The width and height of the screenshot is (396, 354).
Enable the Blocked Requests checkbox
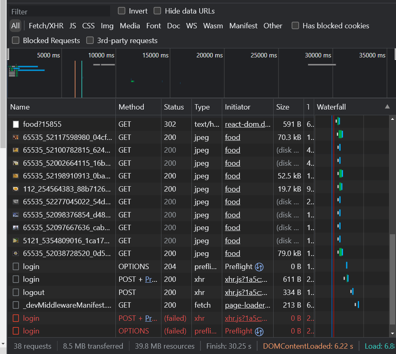[15, 40]
